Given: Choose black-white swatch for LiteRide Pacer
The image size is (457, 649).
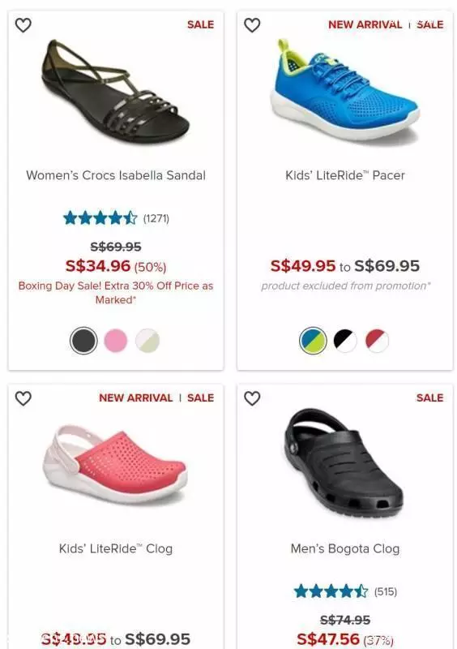Looking at the screenshot, I should click(345, 340).
